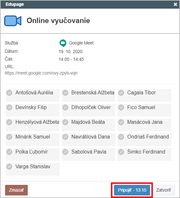Image resolution: width=180 pixels, height=198 pixels.
Task: Toggle checkmark for Cagala Tibor
Action: (121, 93)
